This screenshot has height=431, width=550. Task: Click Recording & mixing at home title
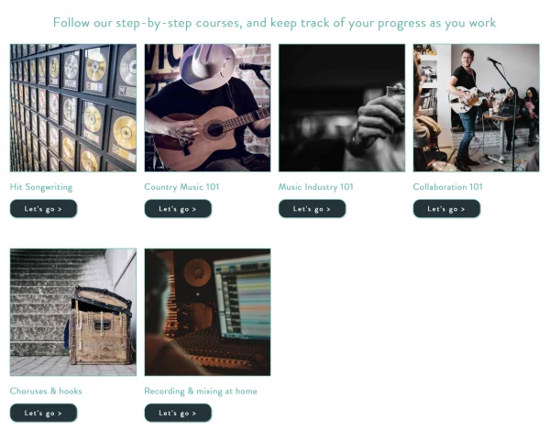tap(201, 392)
